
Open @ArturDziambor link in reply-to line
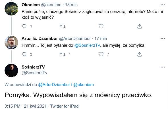(54, 85)
